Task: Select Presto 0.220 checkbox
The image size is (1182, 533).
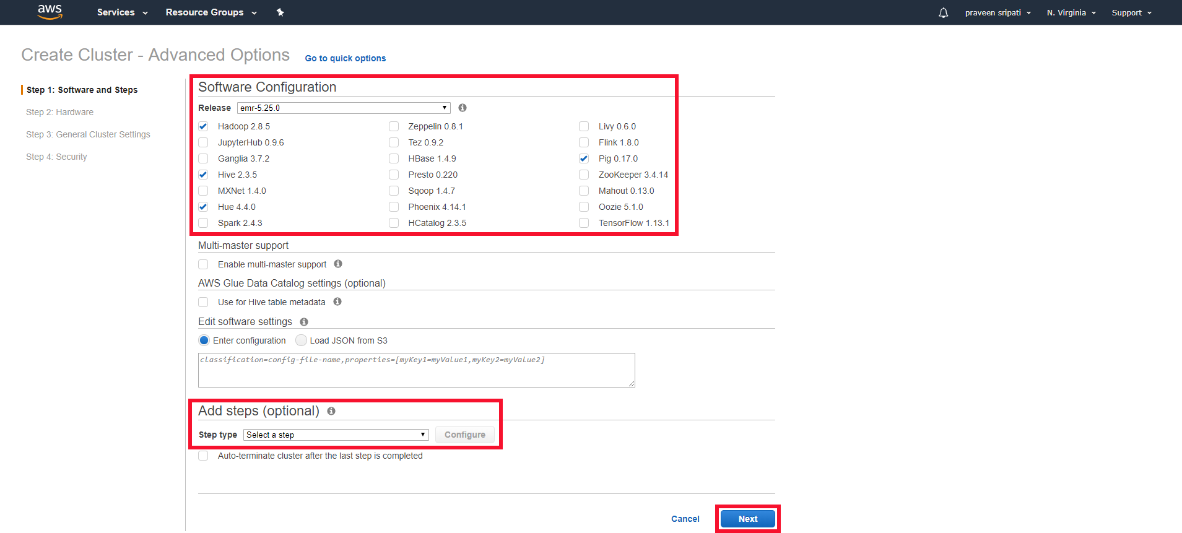Action: (394, 175)
